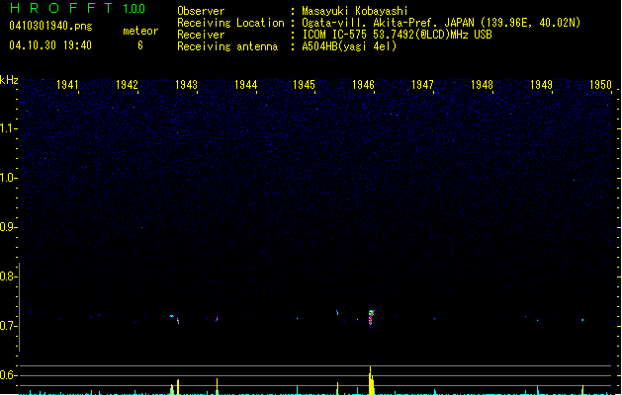The width and height of the screenshot is (622, 395).
Task: Click the 1947 time axis label
Action: click(422, 85)
